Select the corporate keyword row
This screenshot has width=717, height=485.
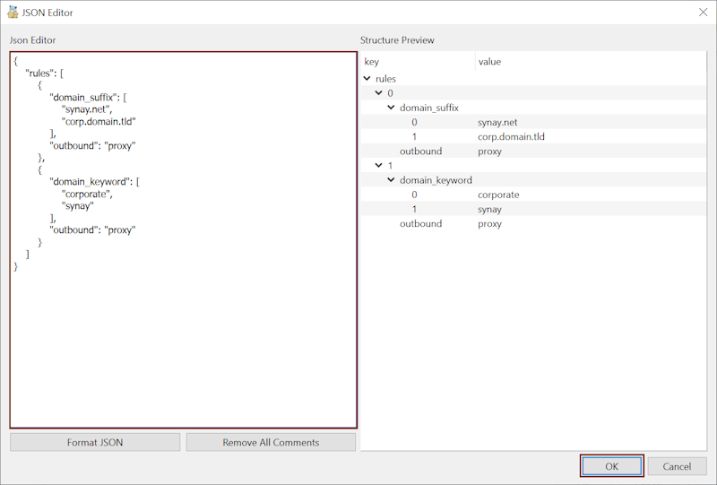(498, 195)
